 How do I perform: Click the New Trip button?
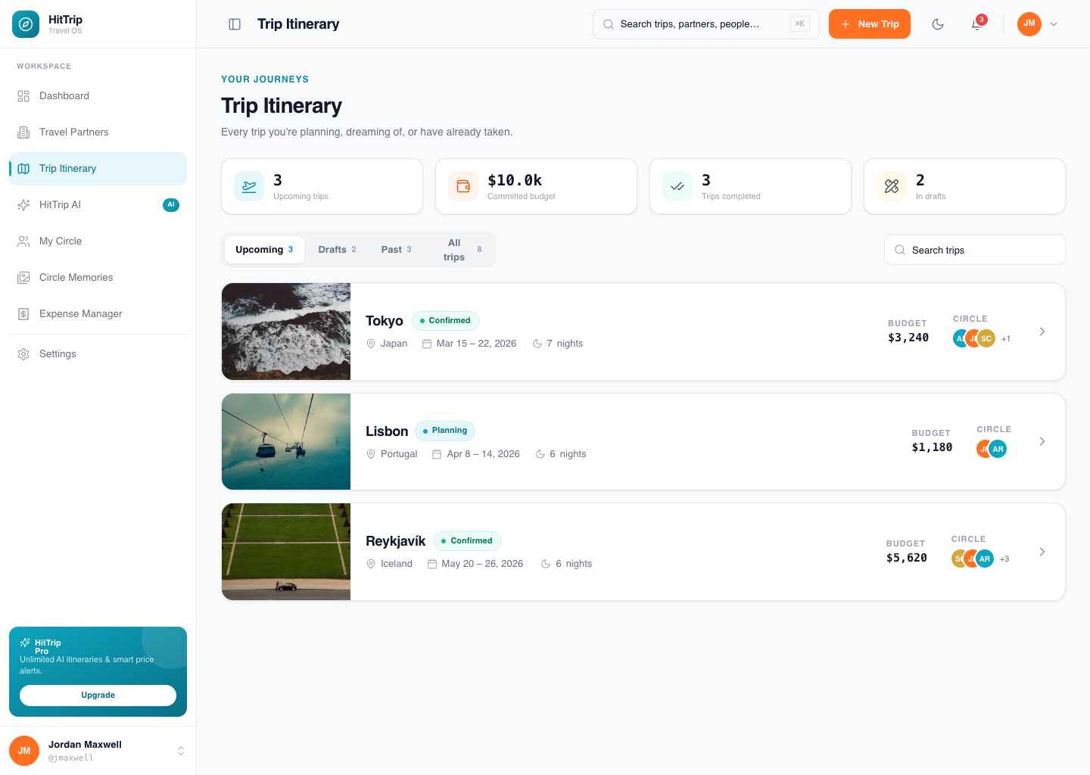(870, 24)
